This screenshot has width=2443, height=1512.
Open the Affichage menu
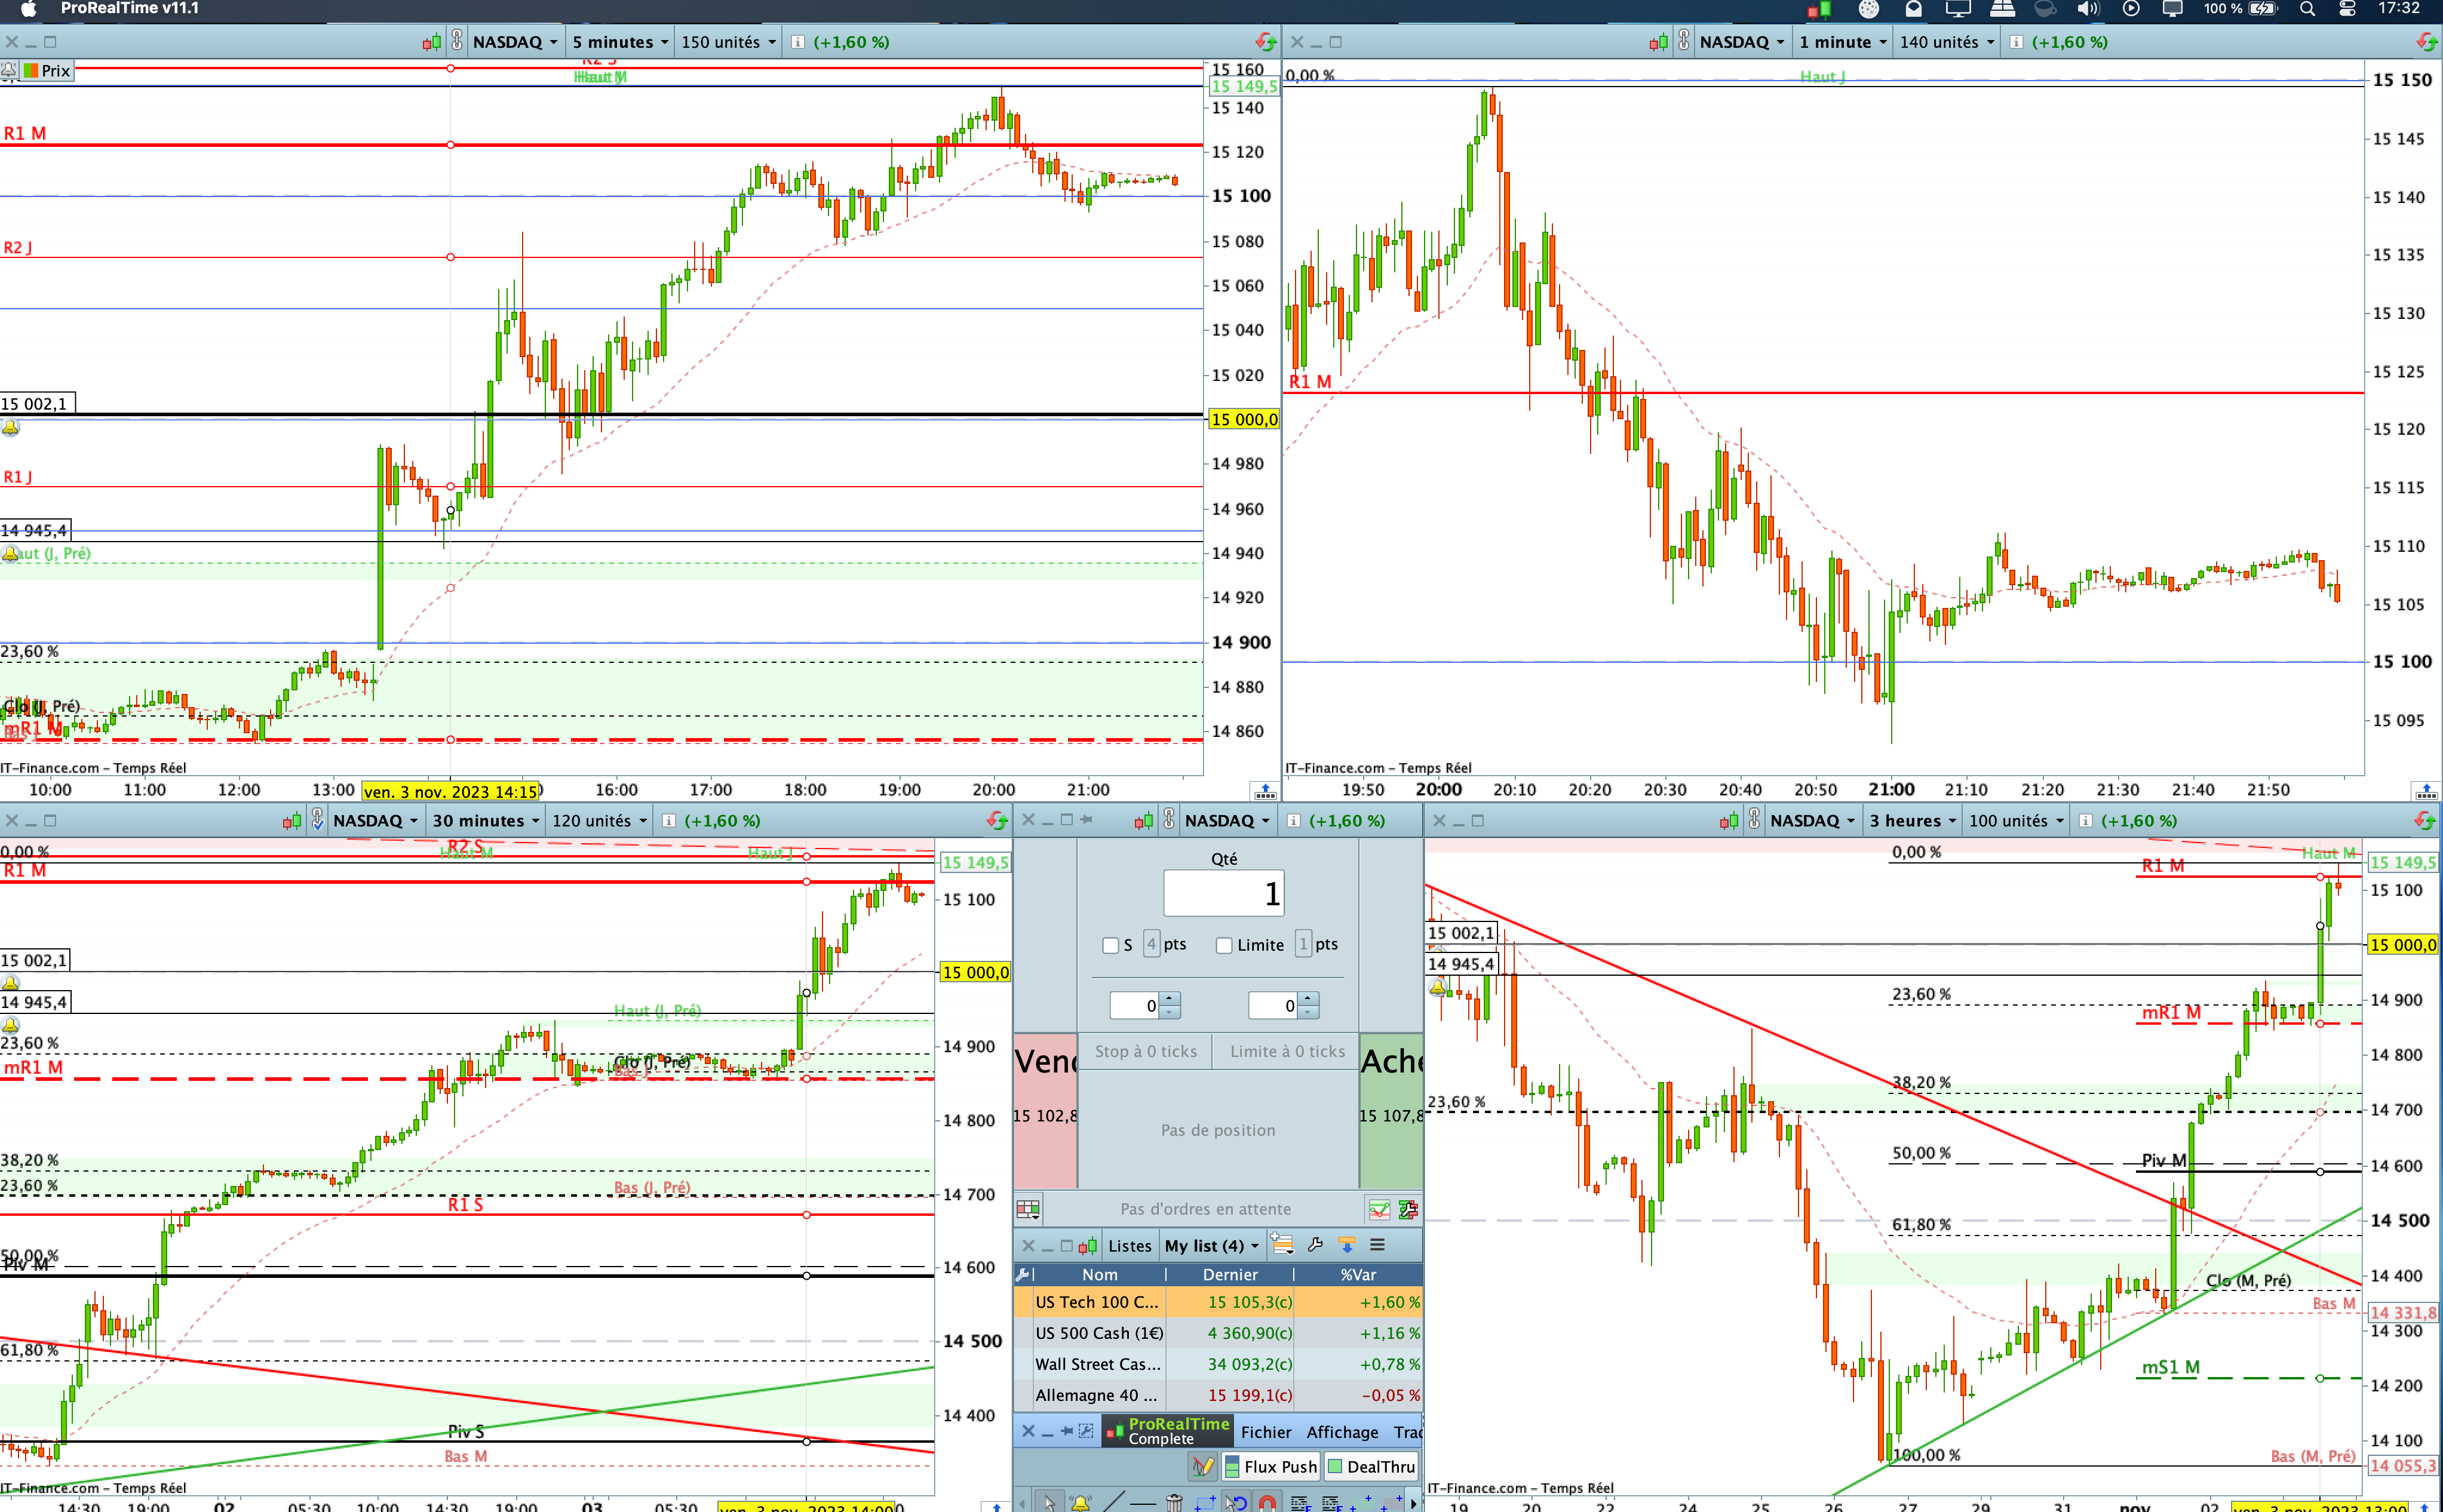tap(1342, 1432)
